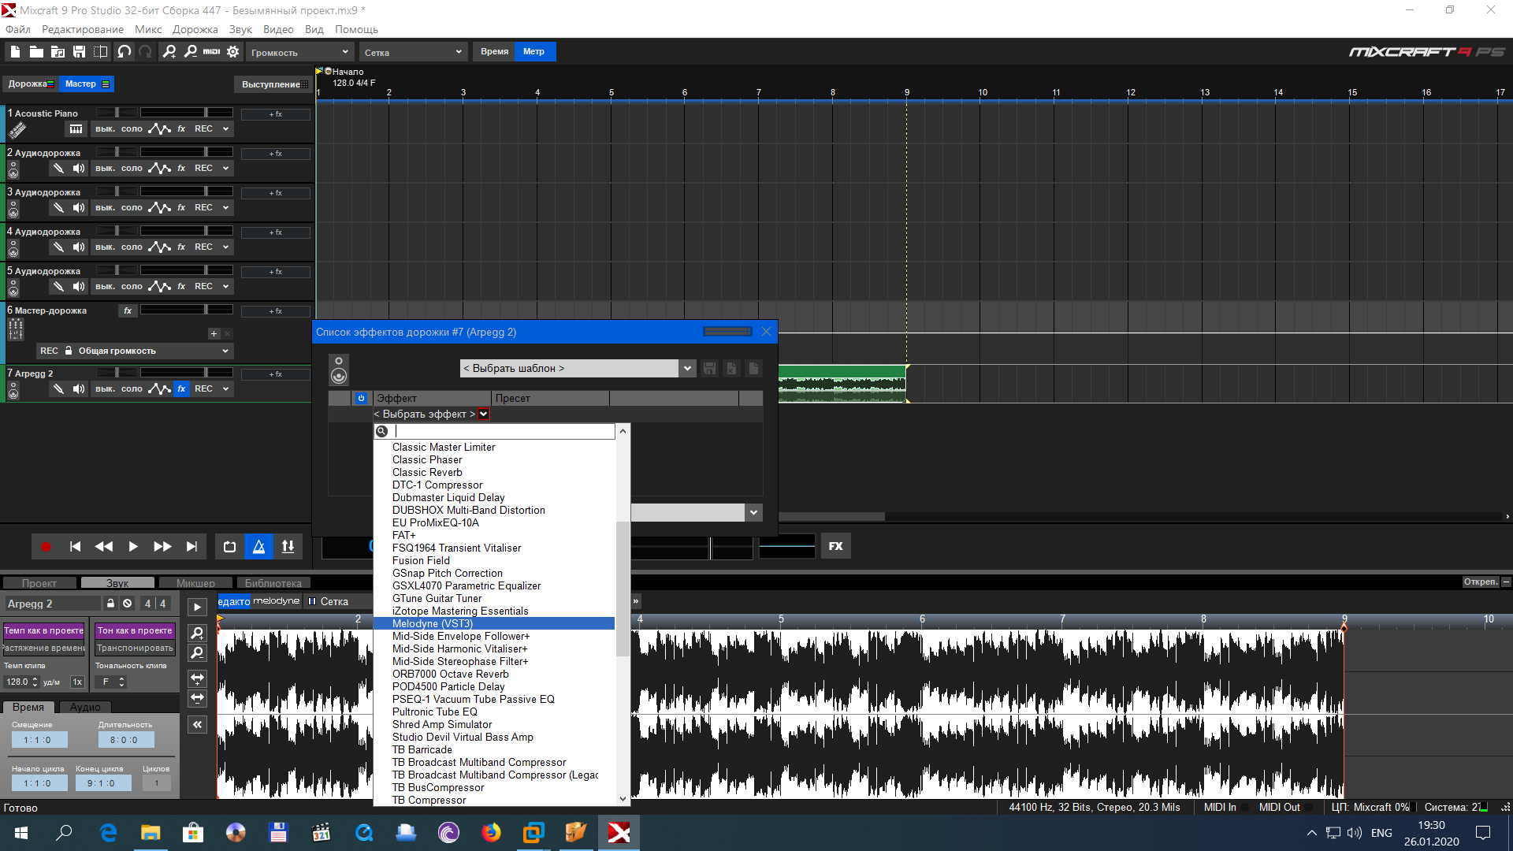Viewport: 1513px width, 851px height.
Task: Click the undo arrow in toolbar
Action: click(x=125, y=52)
